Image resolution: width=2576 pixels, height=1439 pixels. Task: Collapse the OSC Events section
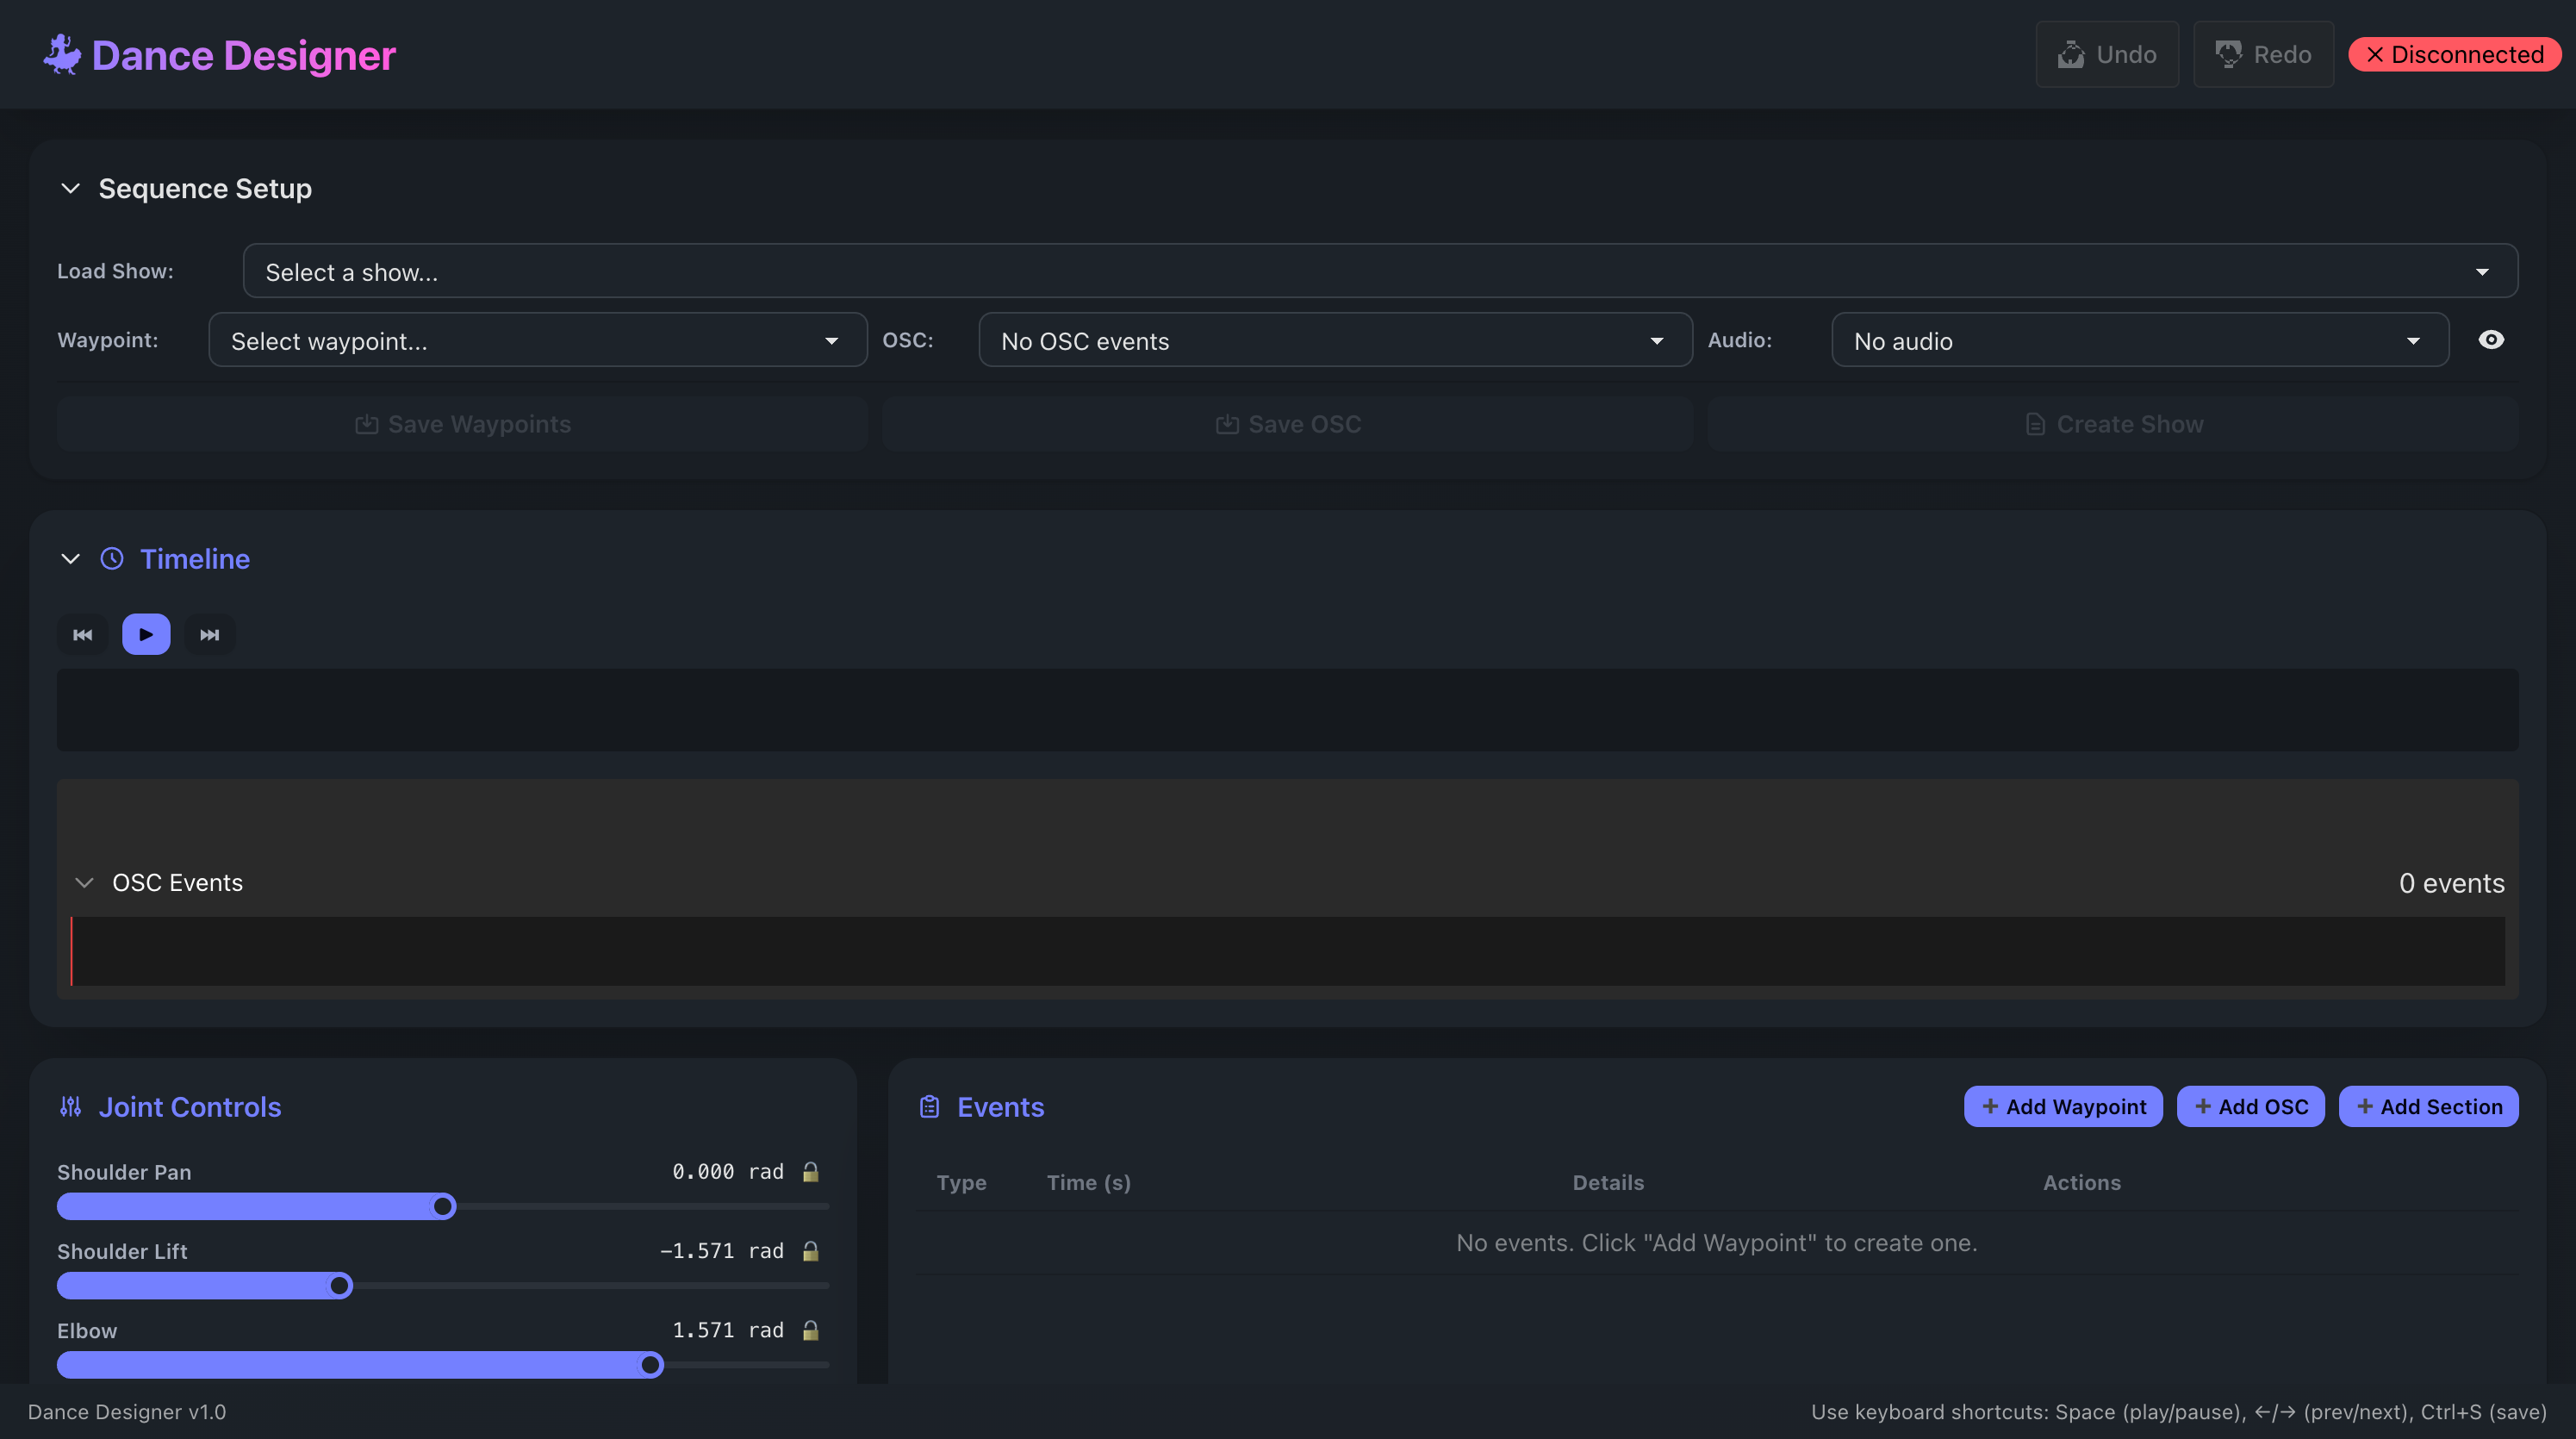[x=84, y=882]
